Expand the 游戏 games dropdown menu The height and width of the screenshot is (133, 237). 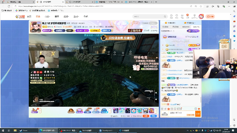(76, 17)
